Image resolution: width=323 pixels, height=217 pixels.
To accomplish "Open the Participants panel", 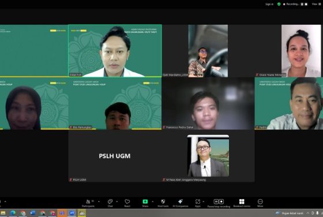I will (88, 203).
